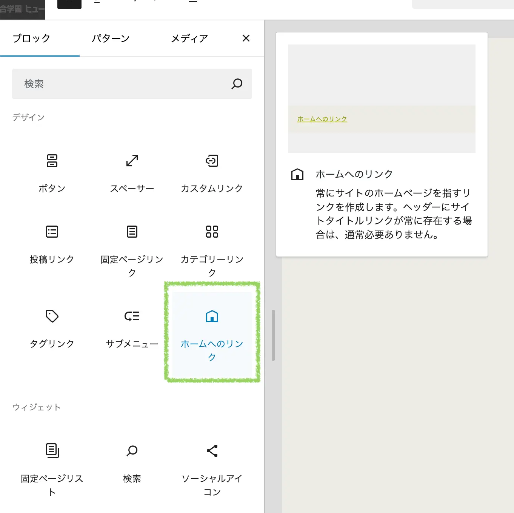Focus the 検索 block search field
This screenshot has width=514, height=513.
121,84
